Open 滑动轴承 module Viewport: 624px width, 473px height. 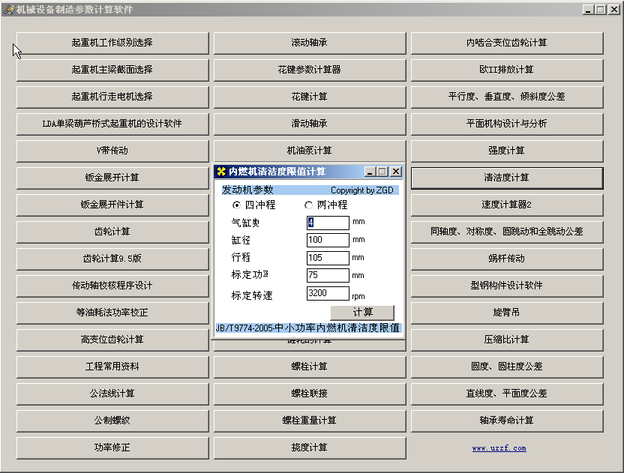[x=310, y=124]
